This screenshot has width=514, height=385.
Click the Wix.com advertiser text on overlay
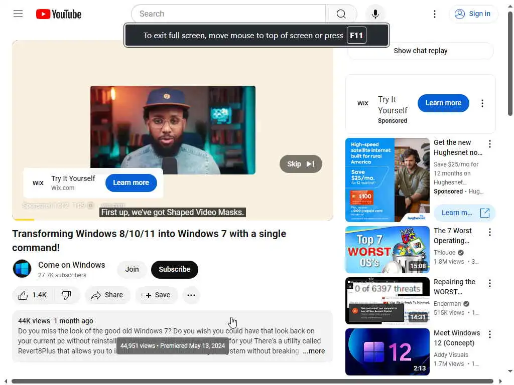63,188
